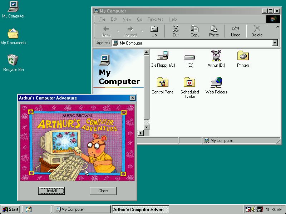Screen dimensions: 286x214
Task: Click the volume speaker icon in the system tray
Action: [x=253, y=209]
